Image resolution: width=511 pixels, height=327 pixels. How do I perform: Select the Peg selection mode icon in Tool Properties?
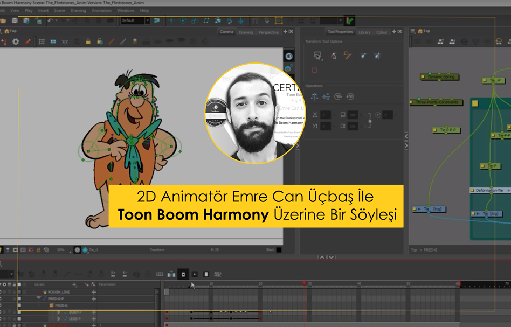[333, 55]
